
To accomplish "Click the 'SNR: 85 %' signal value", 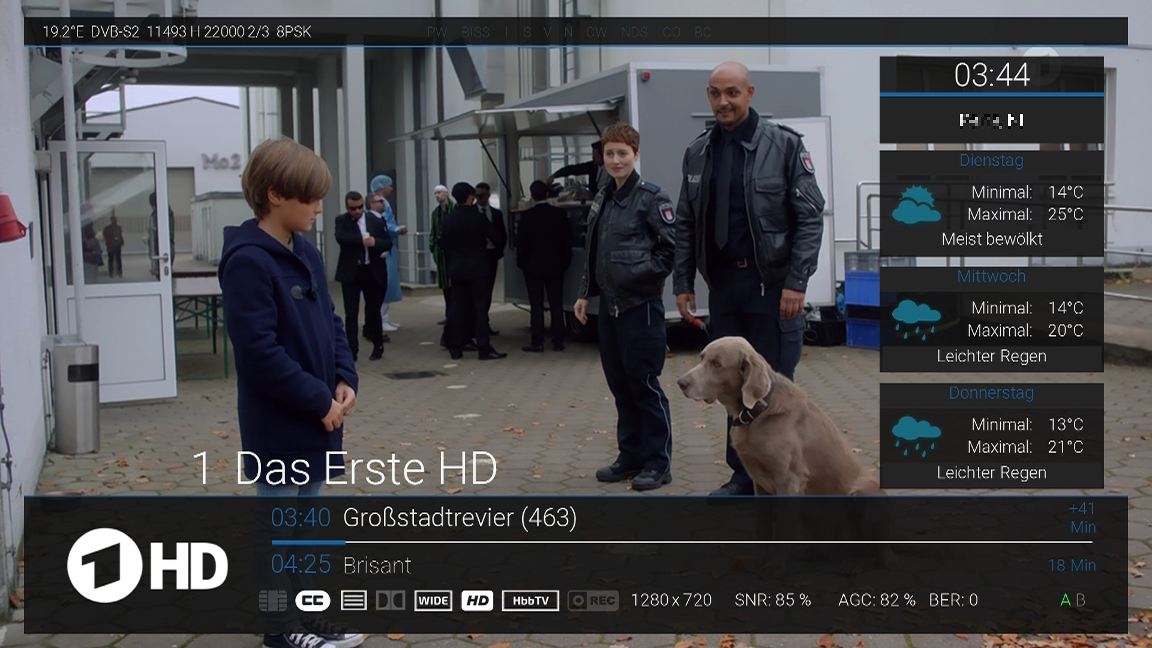I will coord(773,600).
